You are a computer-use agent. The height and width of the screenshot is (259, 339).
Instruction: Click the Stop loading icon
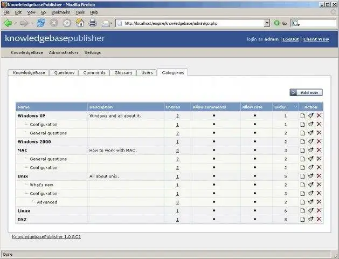tap(54, 23)
